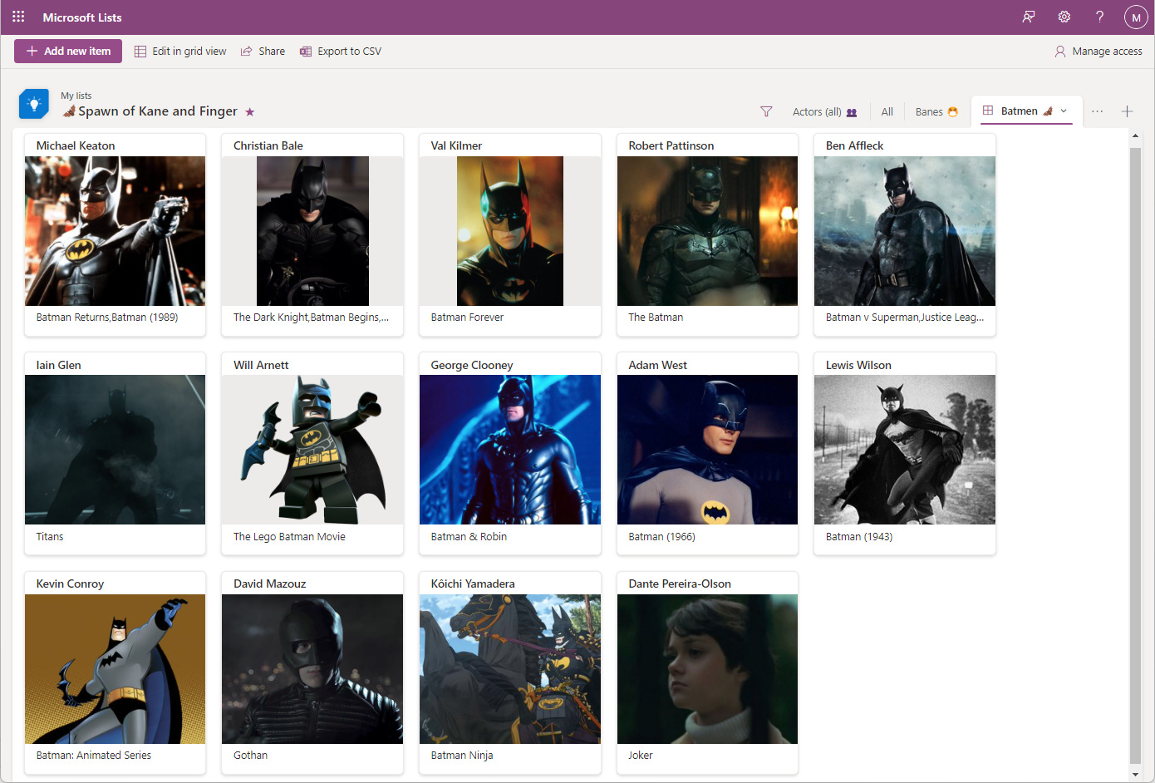Click the 'Batman Returns,Batman (1989)' text
Image resolution: width=1155 pixels, height=783 pixels.
tap(107, 318)
